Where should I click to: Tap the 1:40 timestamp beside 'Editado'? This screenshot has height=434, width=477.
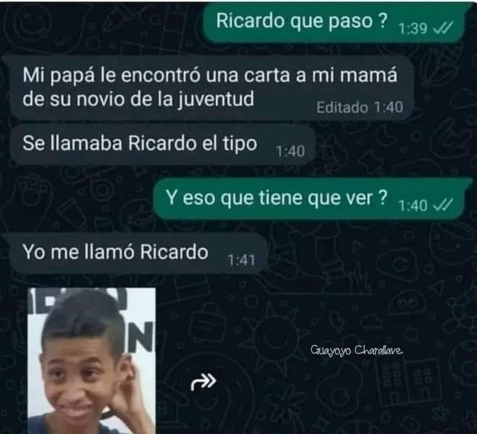click(x=388, y=107)
